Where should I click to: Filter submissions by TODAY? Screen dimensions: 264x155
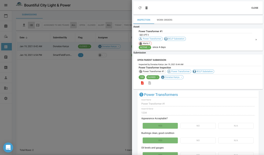pos(118,25)
